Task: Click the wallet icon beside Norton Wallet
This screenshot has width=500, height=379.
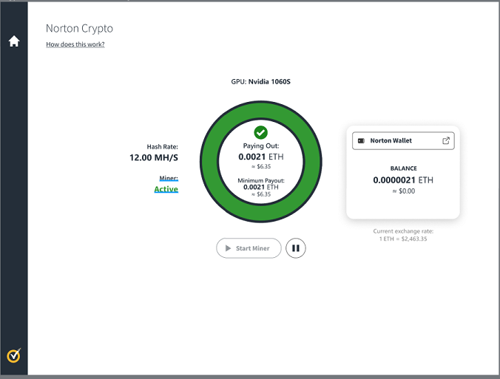Action: [x=361, y=141]
